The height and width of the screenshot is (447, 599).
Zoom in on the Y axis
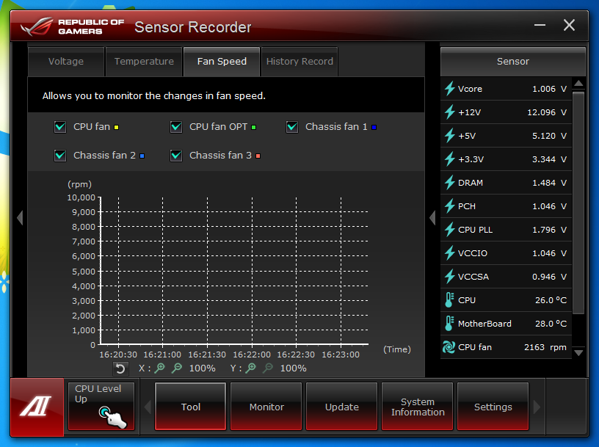pos(251,368)
